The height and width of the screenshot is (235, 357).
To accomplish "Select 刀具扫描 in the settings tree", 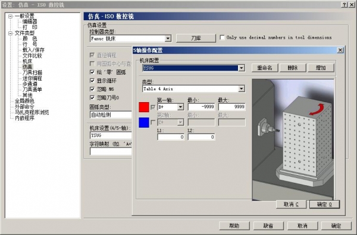I will pyautogui.click(x=32, y=72).
